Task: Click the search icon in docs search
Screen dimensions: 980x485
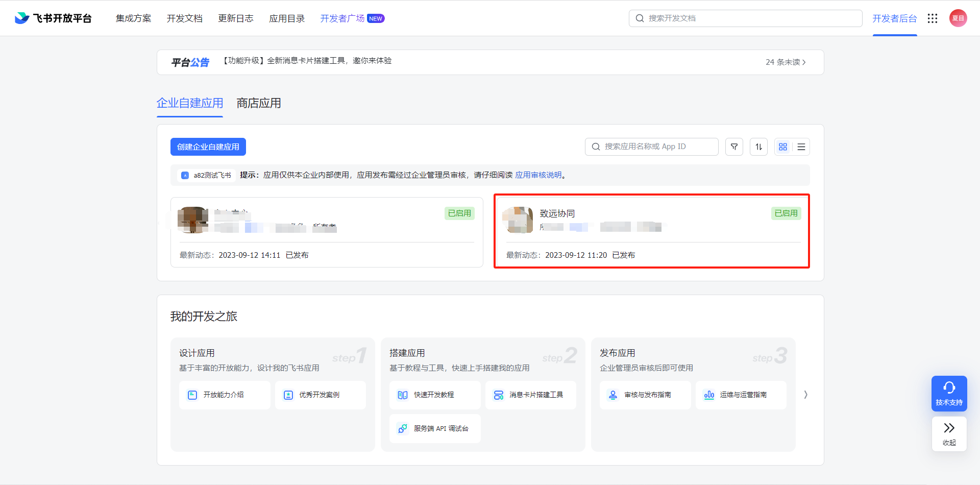Action: [640, 18]
